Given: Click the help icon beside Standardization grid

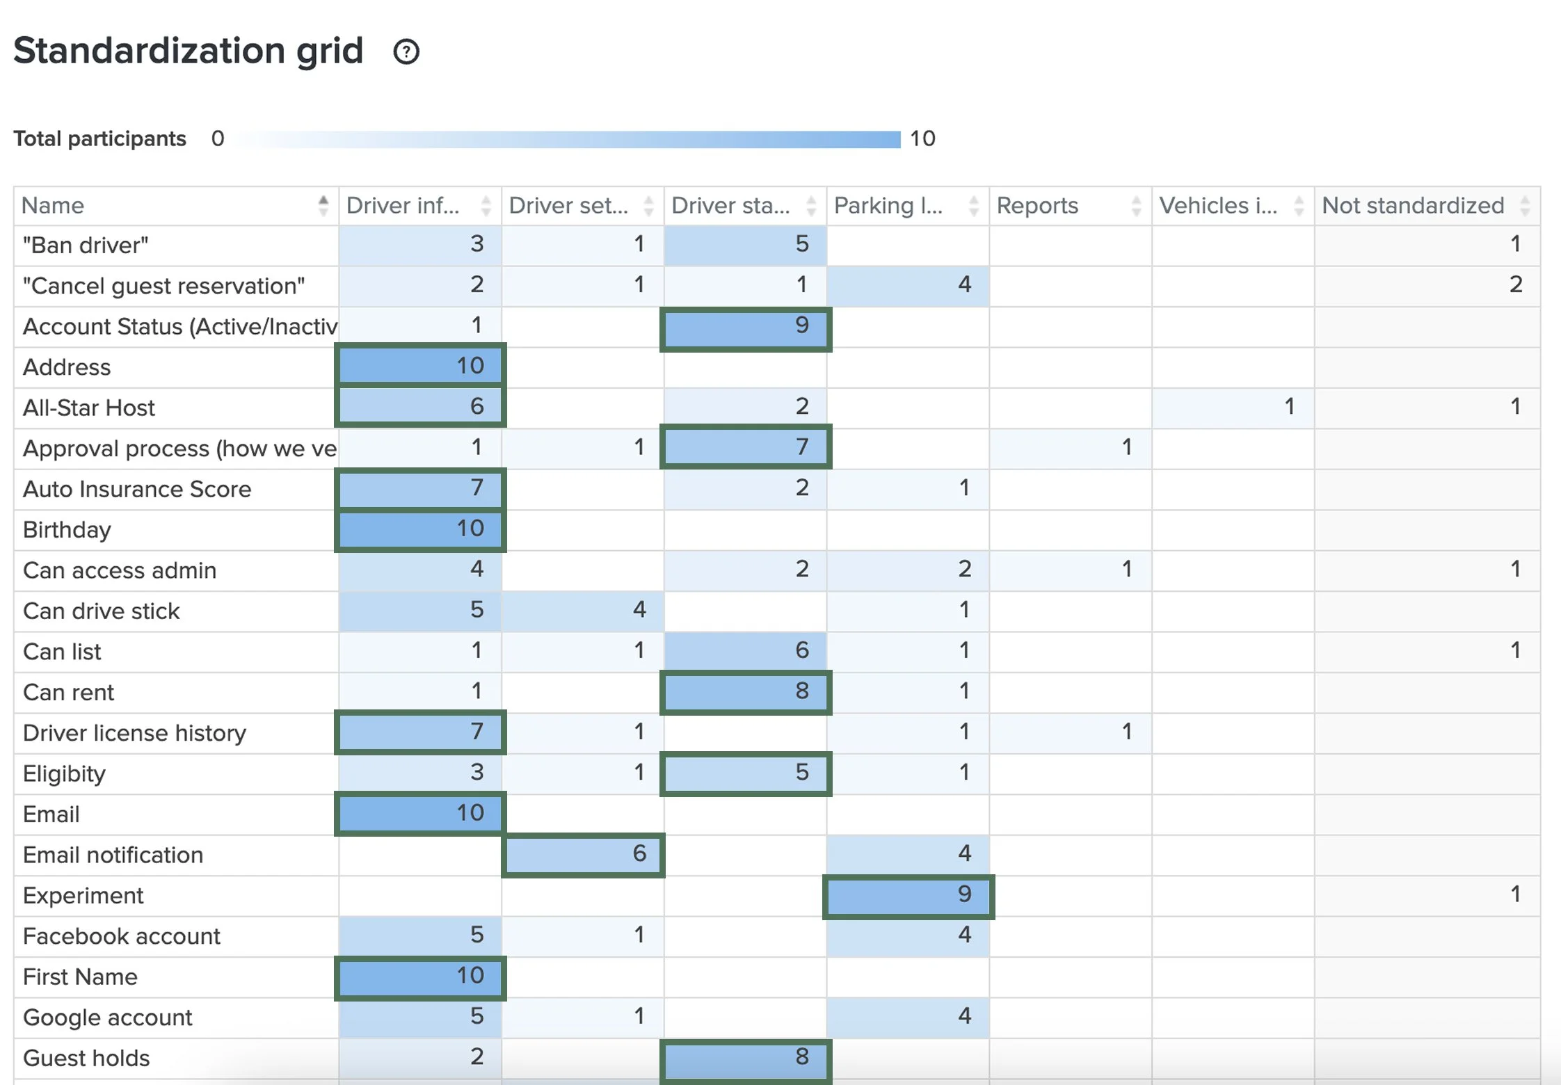Looking at the screenshot, I should [406, 52].
